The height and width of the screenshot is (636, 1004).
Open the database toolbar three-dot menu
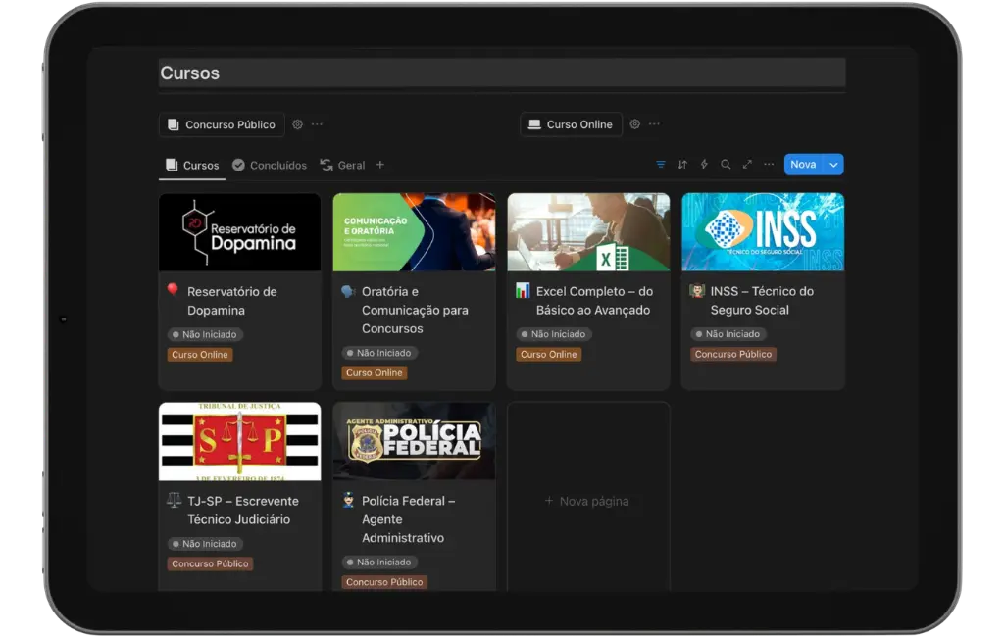click(x=769, y=165)
